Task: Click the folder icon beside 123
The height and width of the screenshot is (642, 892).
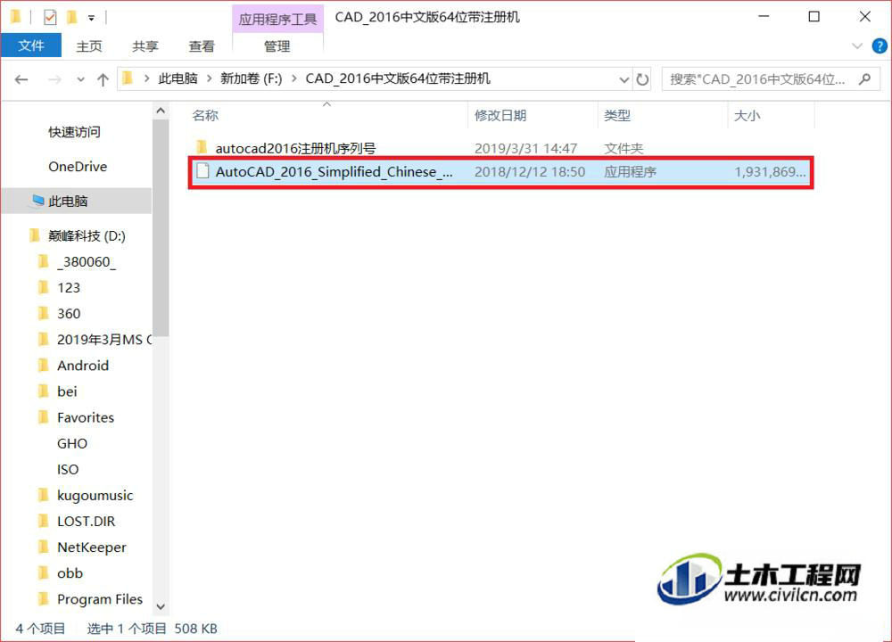Action: 43,286
